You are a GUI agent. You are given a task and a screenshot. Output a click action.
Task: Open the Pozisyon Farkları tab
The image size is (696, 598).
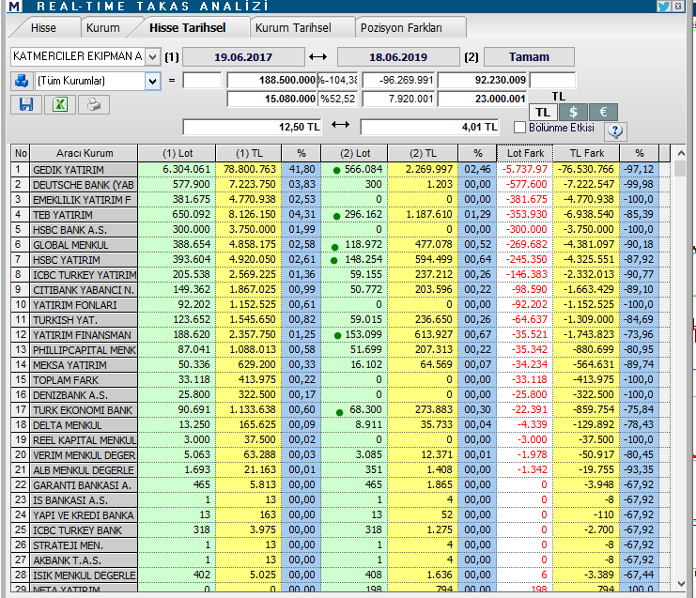point(401,27)
